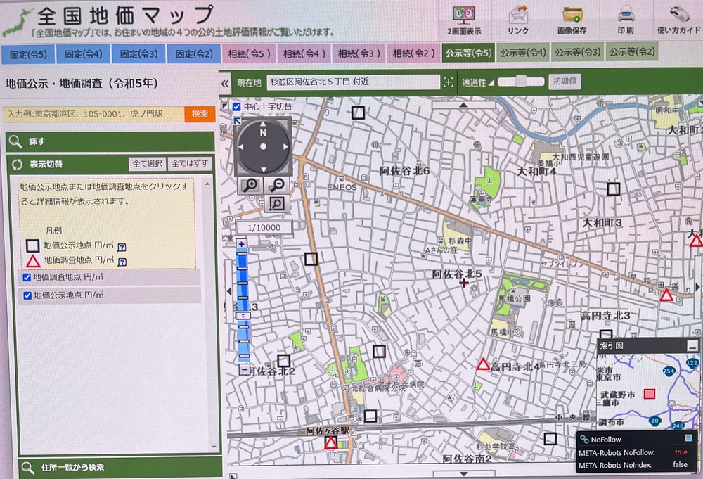The image size is (703, 479).
Task: Click the bottom-edge map pan down arrow
Action: (463, 474)
